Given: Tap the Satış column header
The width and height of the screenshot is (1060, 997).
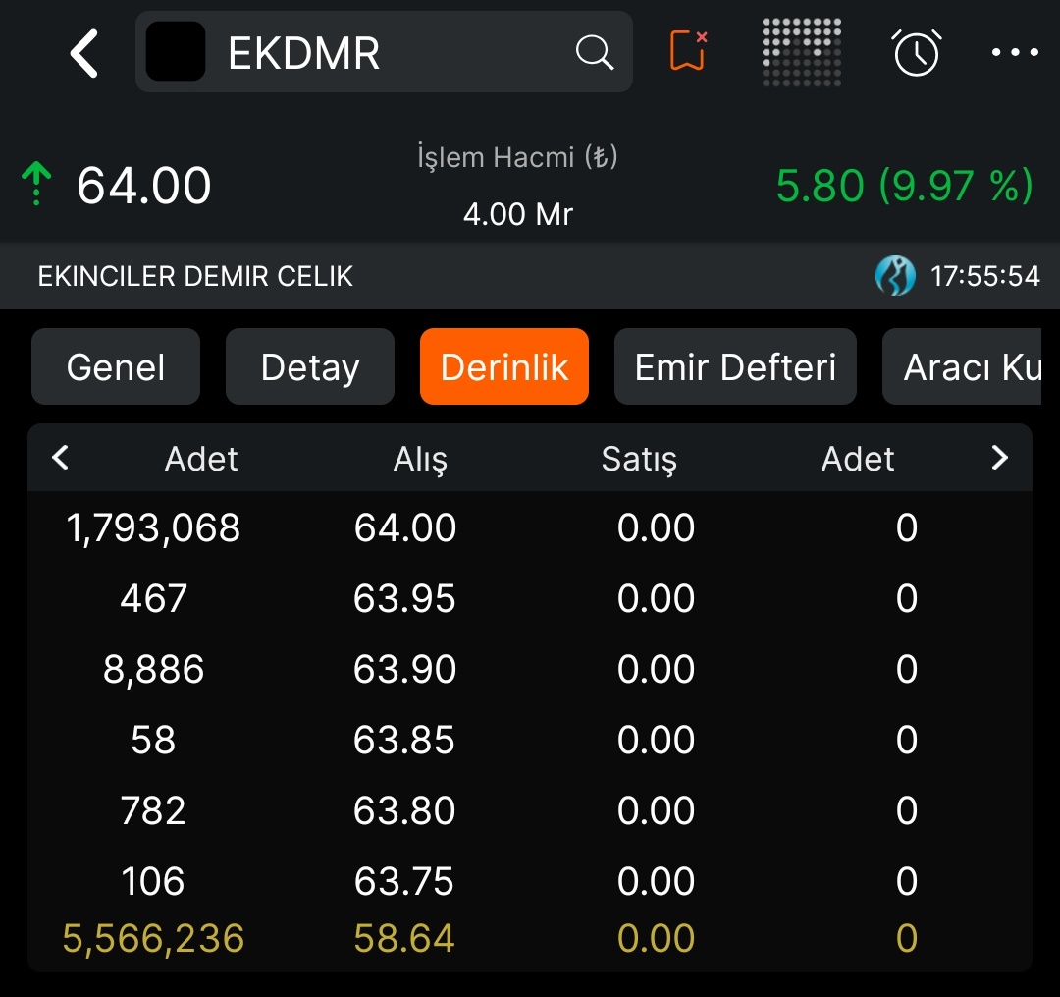Looking at the screenshot, I should pos(640,460).
